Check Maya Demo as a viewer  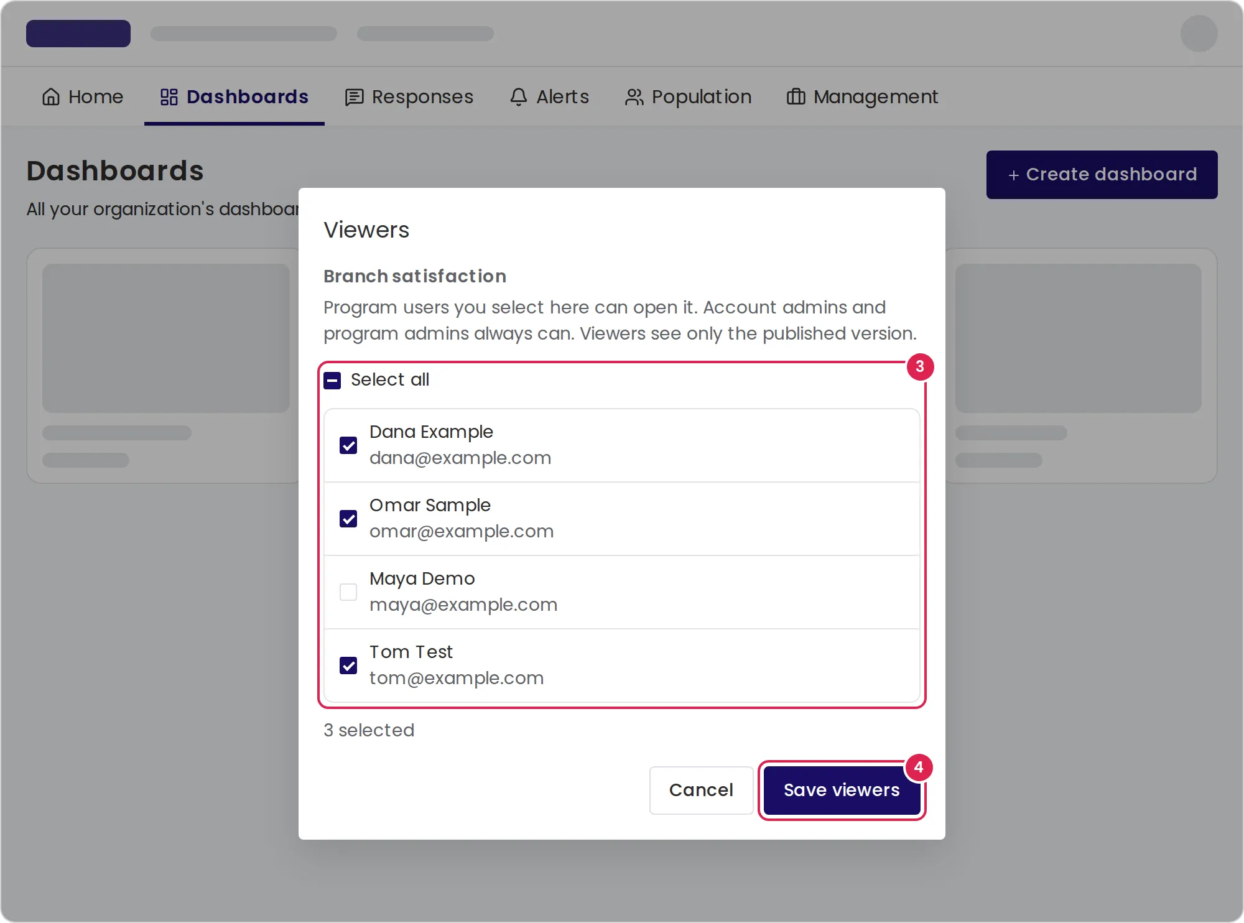pos(348,592)
